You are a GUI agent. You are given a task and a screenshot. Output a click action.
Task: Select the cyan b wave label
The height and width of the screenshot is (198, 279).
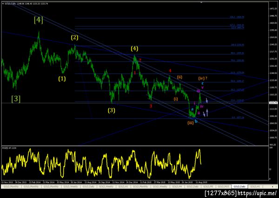click(196, 121)
